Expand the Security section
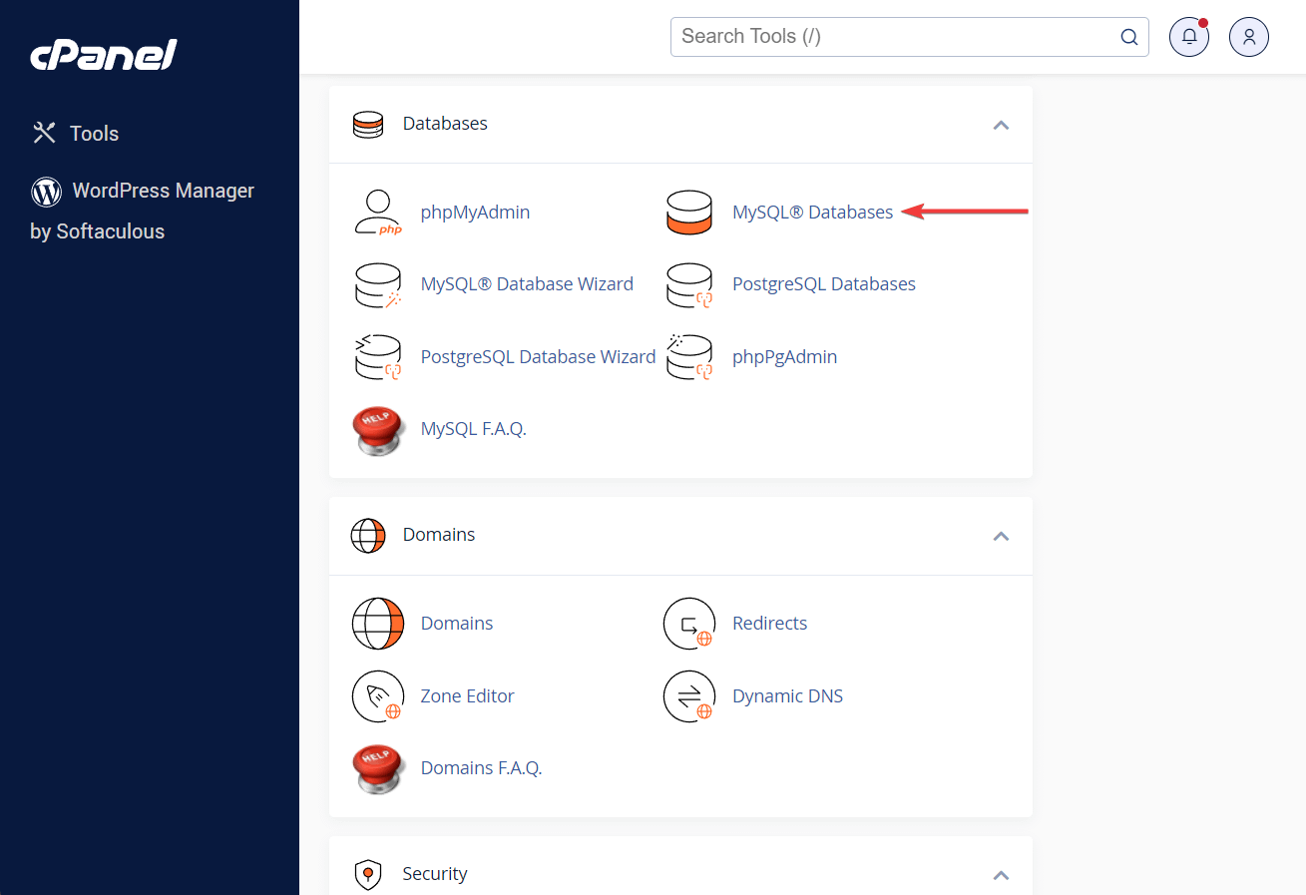The height and width of the screenshot is (895, 1306). (x=1001, y=875)
